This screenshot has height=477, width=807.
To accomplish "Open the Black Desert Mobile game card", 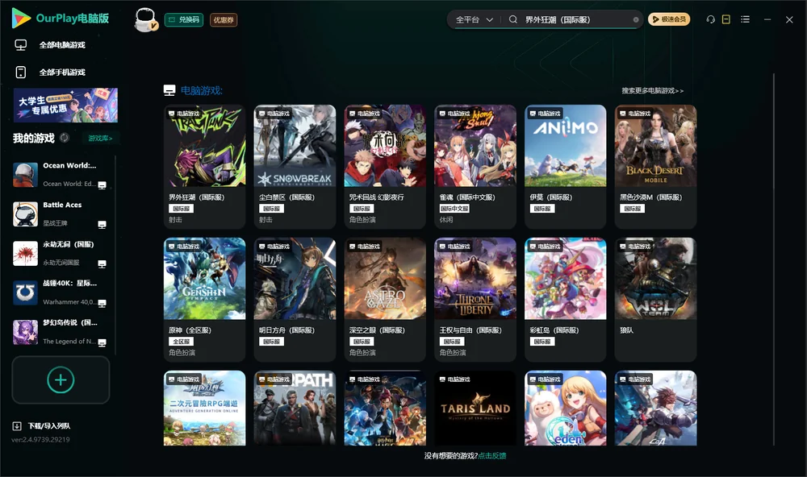I will 655,167.
